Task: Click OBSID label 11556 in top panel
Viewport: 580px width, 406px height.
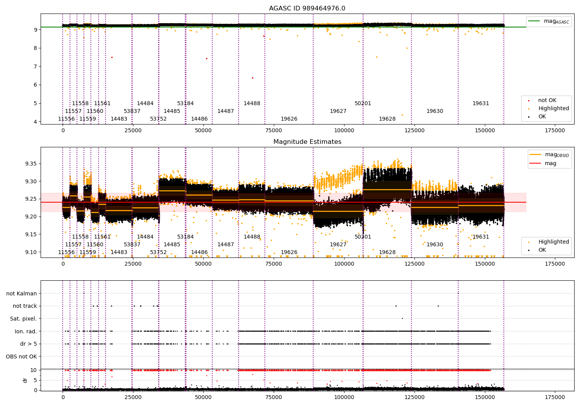Action: [67, 119]
